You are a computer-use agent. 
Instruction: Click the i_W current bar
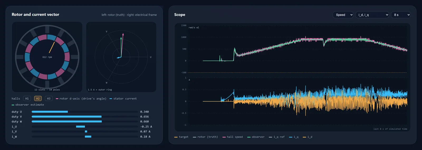point(85,137)
